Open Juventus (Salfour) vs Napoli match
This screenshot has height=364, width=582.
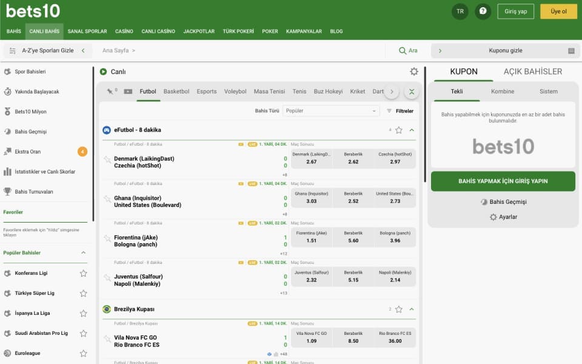[138, 280]
